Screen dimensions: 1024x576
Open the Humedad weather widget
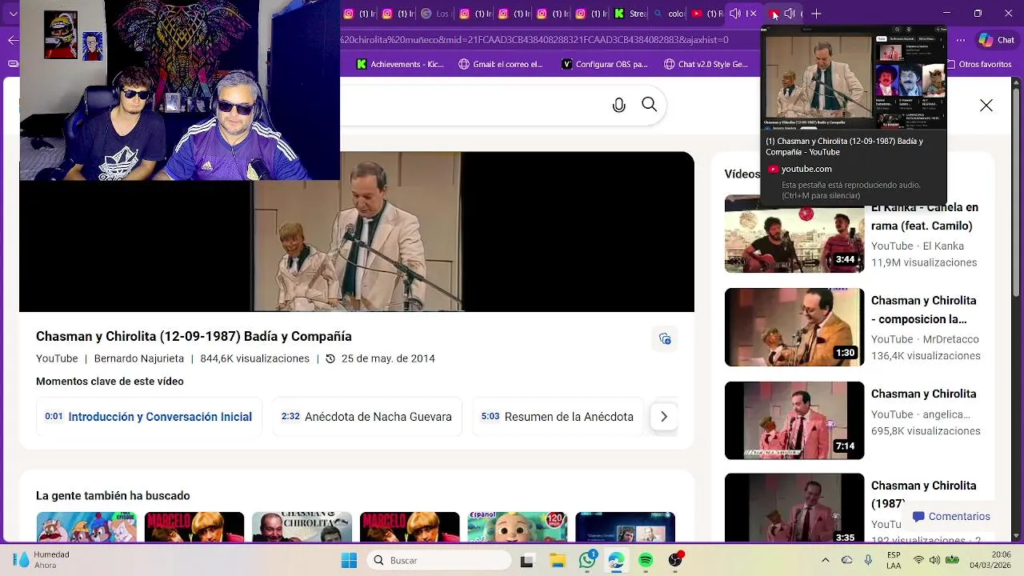(x=42, y=560)
